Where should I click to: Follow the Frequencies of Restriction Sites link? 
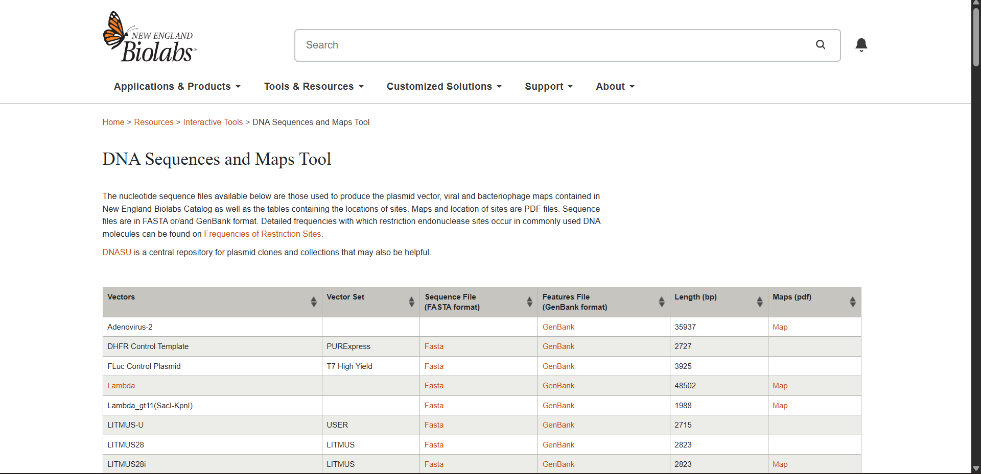(263, 234)
